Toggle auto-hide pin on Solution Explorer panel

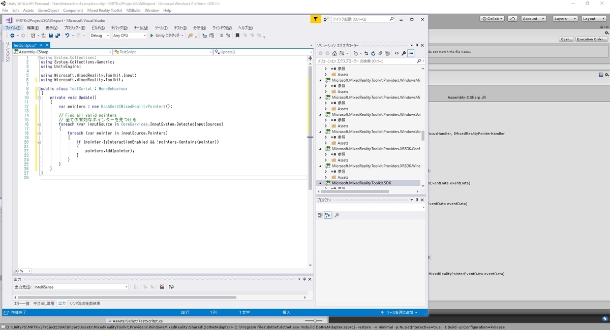(417, 46)
